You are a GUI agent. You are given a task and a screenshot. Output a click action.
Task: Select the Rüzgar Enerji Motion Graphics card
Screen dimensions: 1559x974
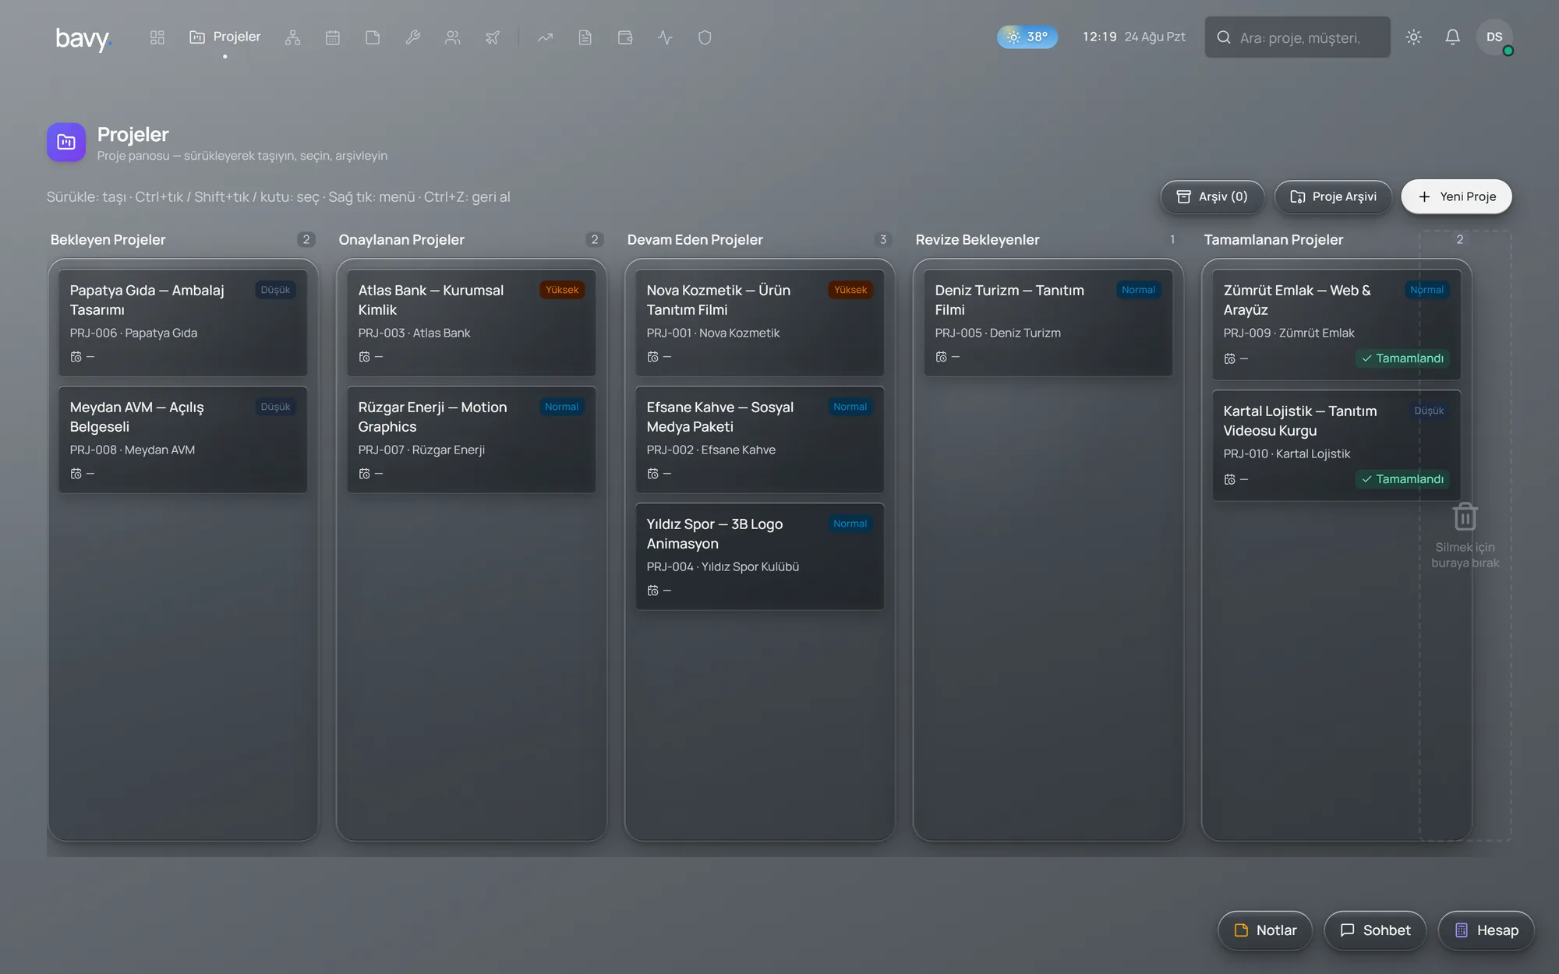pos(472,439)
